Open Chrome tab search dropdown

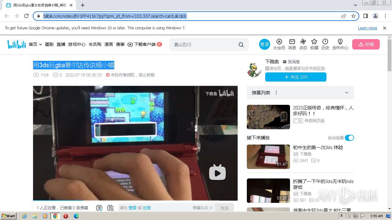[x=356, y=5]
